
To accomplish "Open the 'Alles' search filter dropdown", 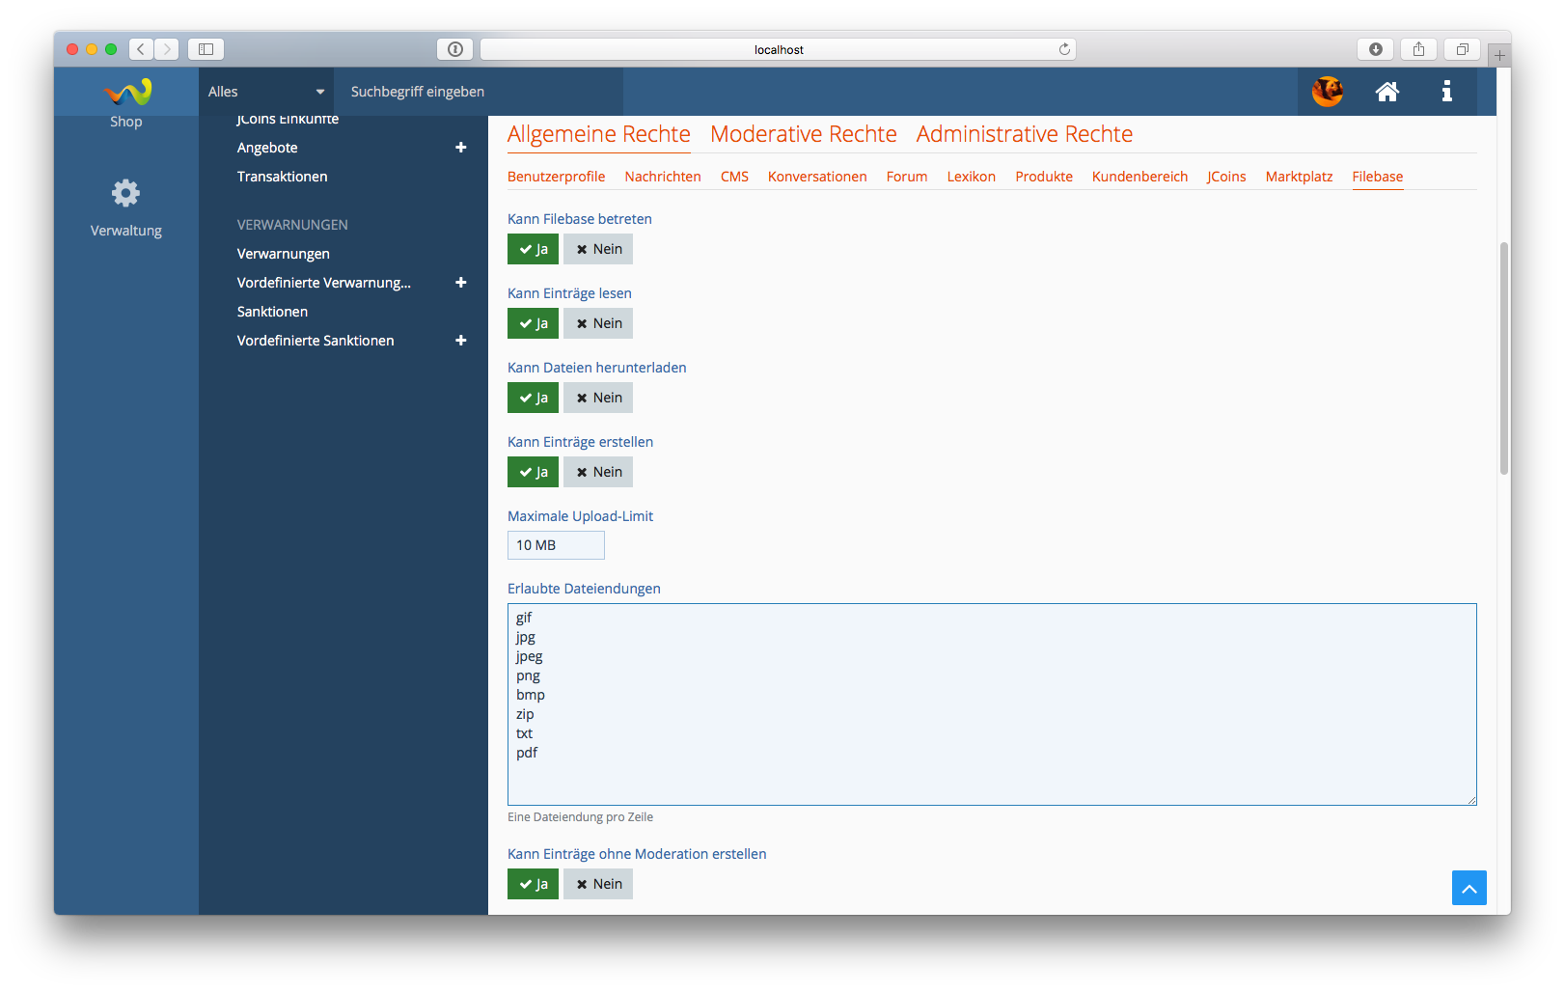I will point(266,92).
